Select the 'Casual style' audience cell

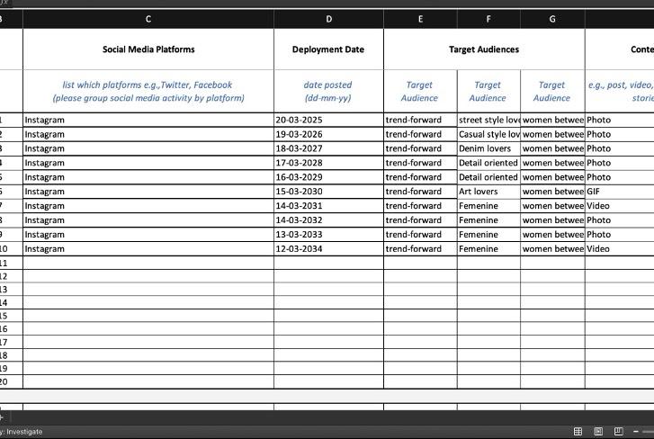[488, 134]
